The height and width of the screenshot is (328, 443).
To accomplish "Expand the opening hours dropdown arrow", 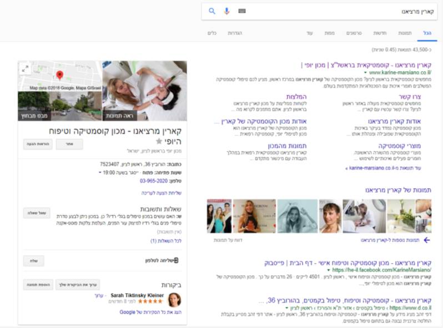I will 100,173.
